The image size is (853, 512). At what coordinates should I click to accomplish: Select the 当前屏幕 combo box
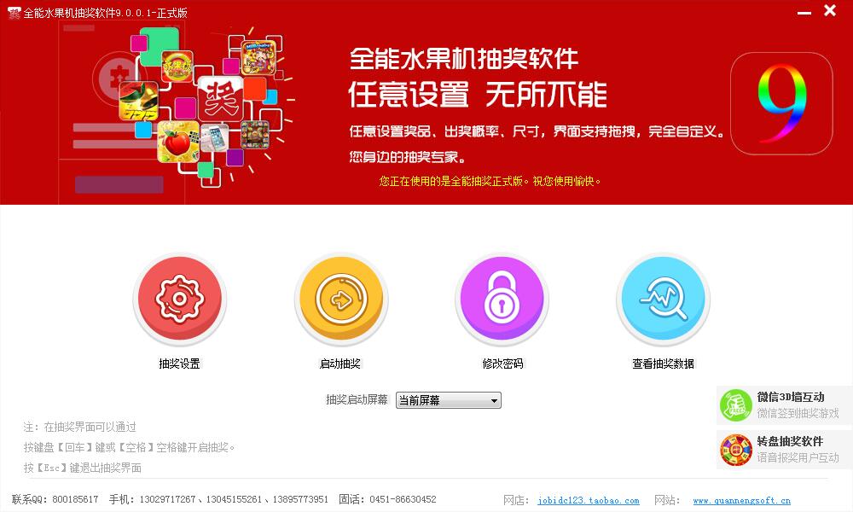coord(449,400)
